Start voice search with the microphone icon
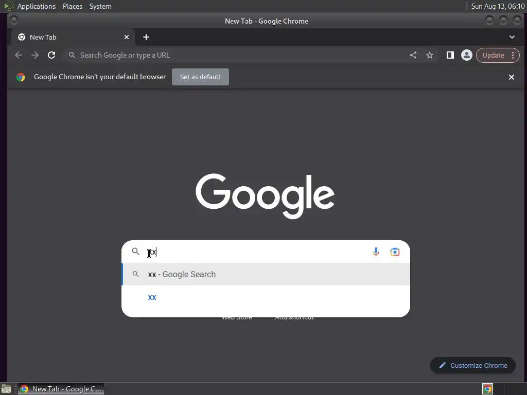This screenshot has height=395, width=527. pyautogui.click(x=376, y=252)
